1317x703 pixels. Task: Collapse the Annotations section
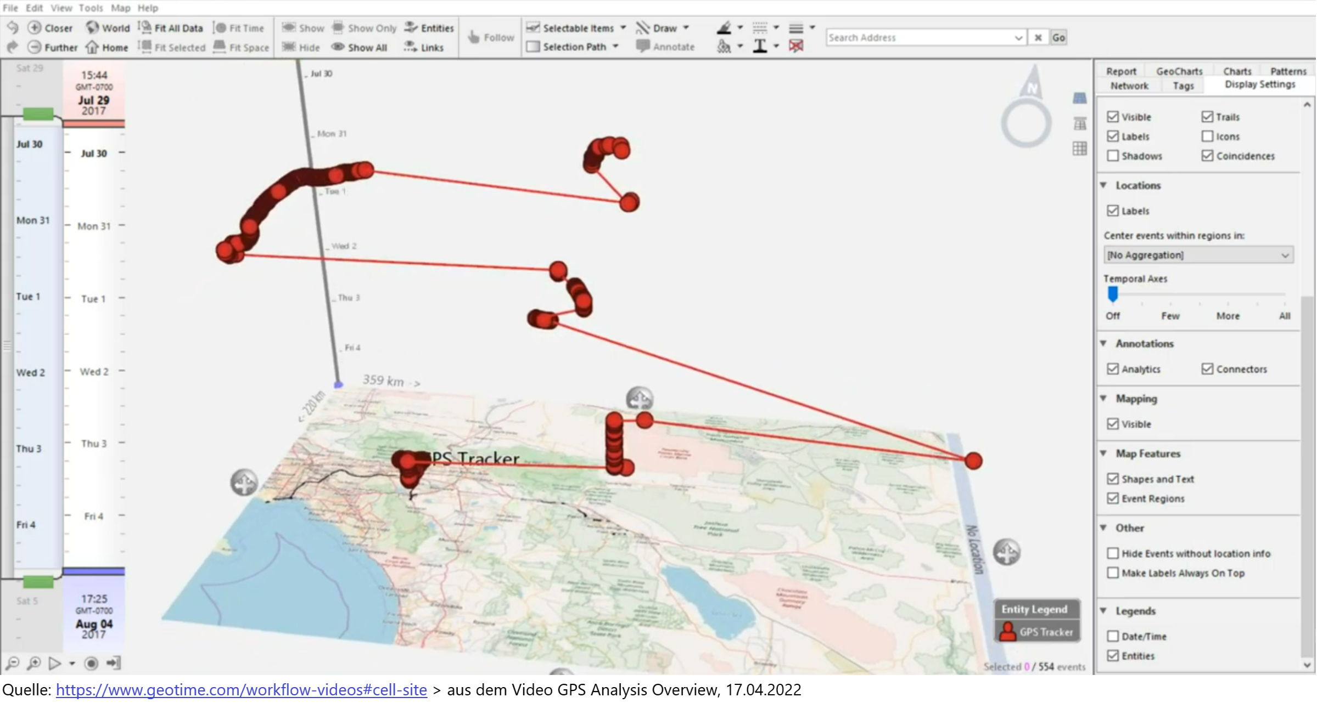1103,343
